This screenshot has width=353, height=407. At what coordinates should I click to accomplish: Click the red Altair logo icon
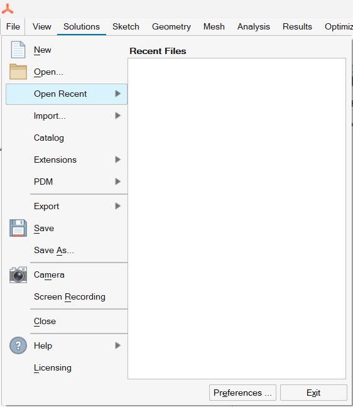coord(8,9)
